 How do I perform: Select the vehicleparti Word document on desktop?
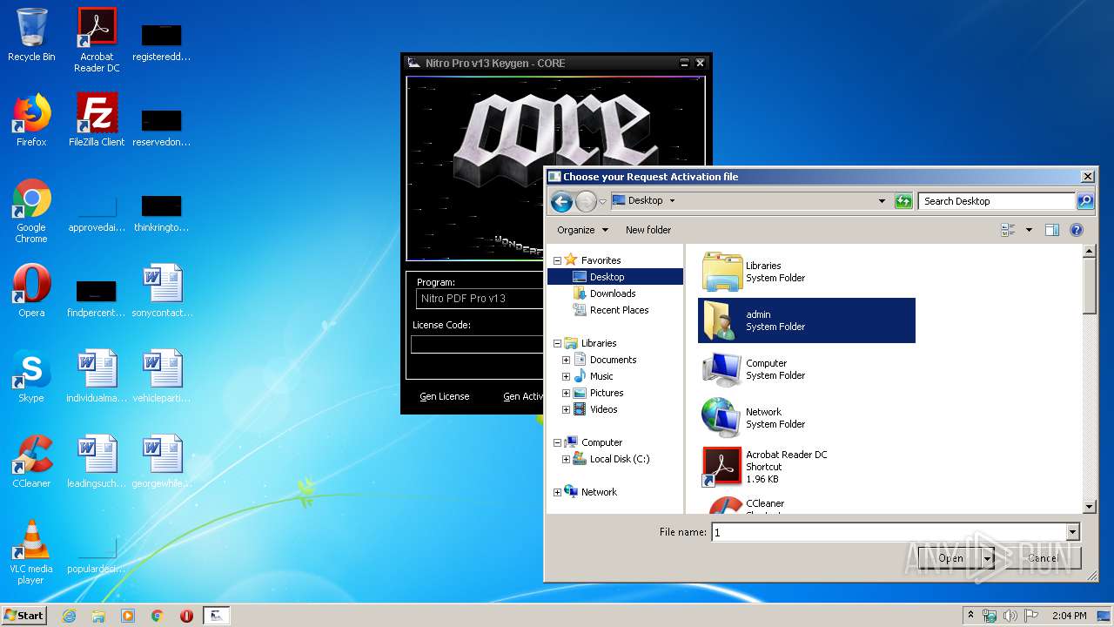click(x=162, y=376)
